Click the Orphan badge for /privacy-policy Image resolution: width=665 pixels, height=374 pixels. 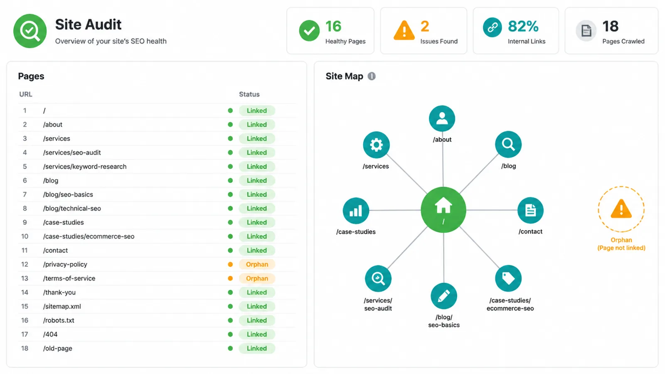click(257, 264)
